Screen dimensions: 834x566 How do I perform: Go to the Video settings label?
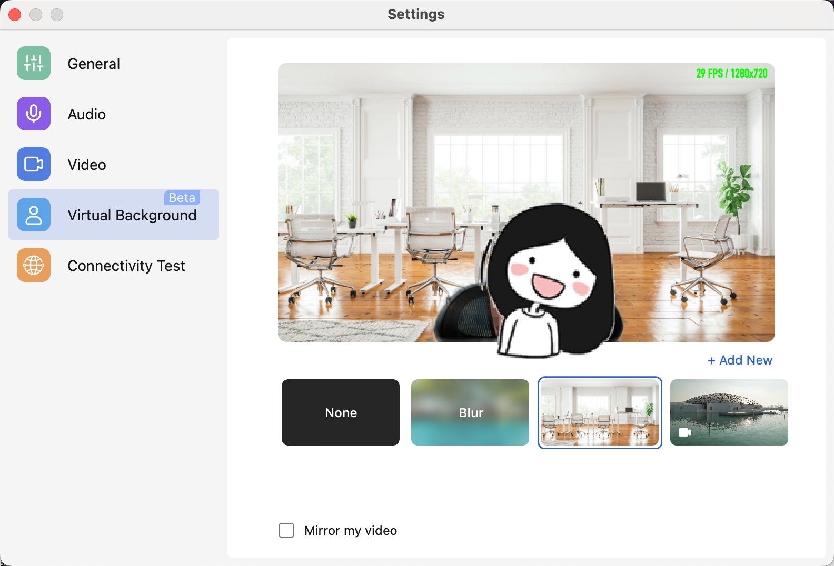(87, 165)
